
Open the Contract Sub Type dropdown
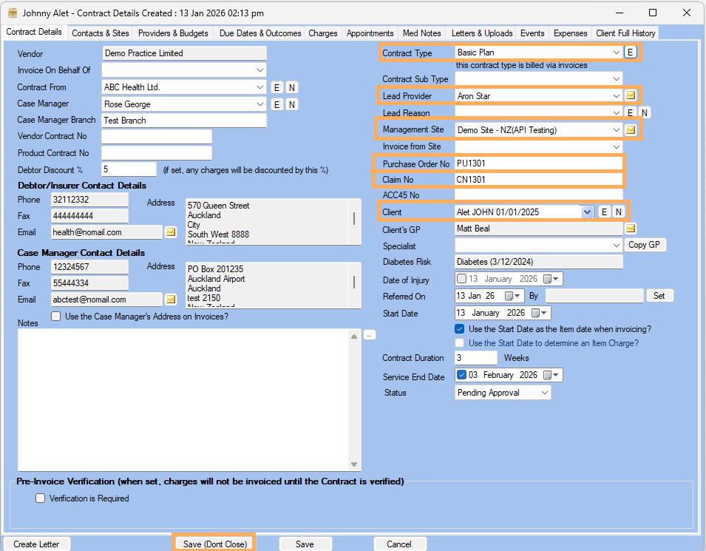click(x=617, y=79)
